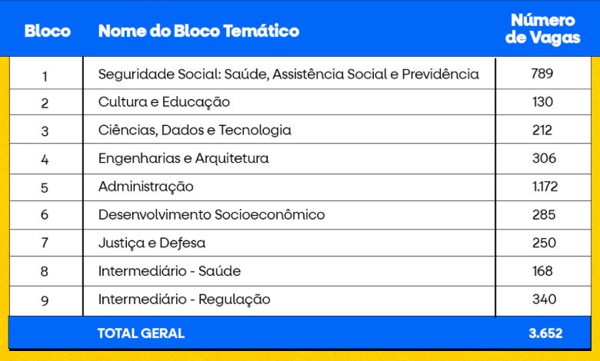
Task: Select block number 9 cell
Action: [45, 300]
